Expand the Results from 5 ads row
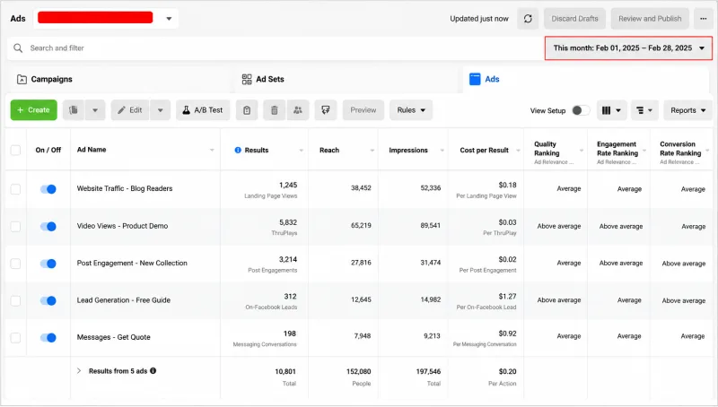Image resolution: width=718 pixels, height=407 pixels. pos(79,371)
